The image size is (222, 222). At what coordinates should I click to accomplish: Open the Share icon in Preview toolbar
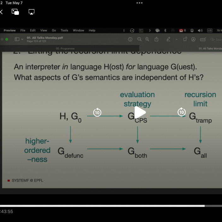156,39
